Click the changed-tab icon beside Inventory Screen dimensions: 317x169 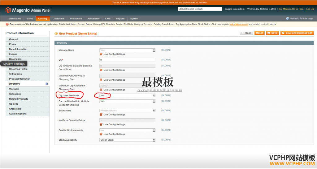(47, 84)
